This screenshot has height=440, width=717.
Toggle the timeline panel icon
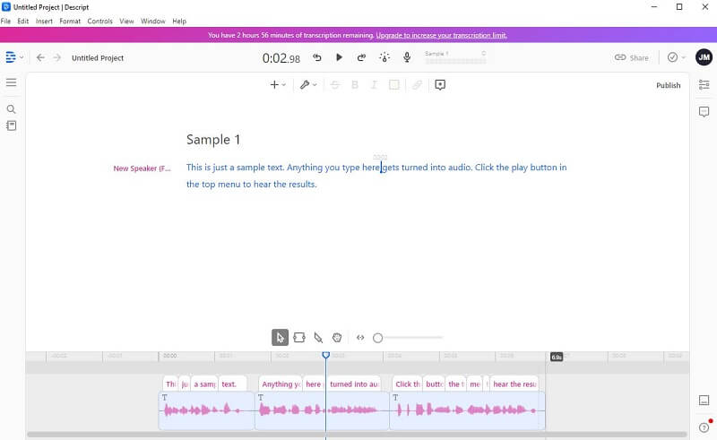click(704, 401)
